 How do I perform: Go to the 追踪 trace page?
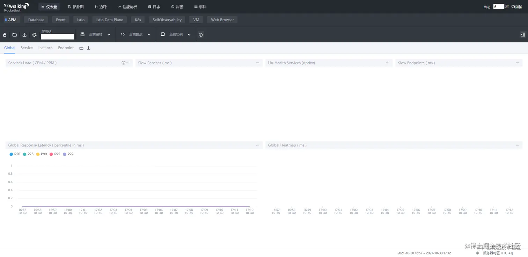pyautogui.click(x=101, y=7)
